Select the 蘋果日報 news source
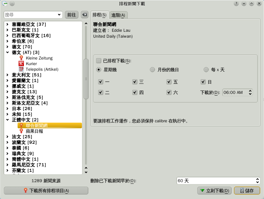This screenshot has height=199, width=264. [34, 131]
